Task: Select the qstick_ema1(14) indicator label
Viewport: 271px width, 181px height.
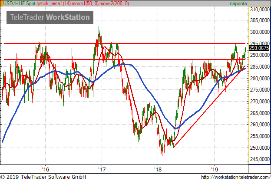Action: pos(53,3)
